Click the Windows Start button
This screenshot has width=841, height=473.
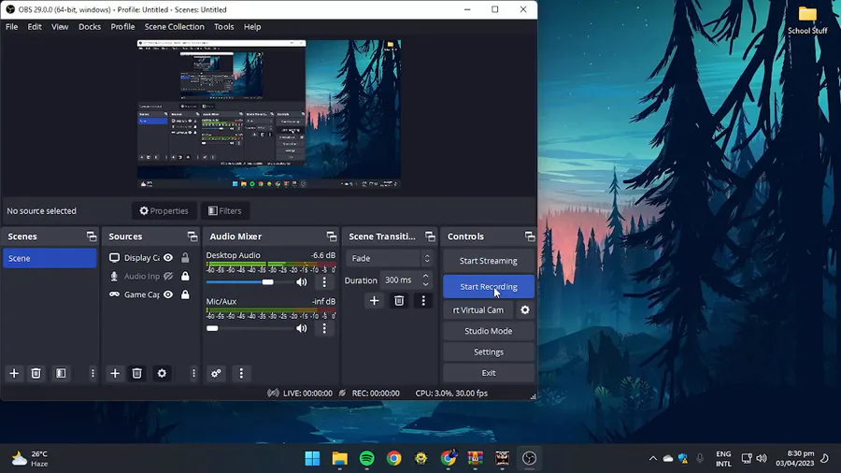312,458
